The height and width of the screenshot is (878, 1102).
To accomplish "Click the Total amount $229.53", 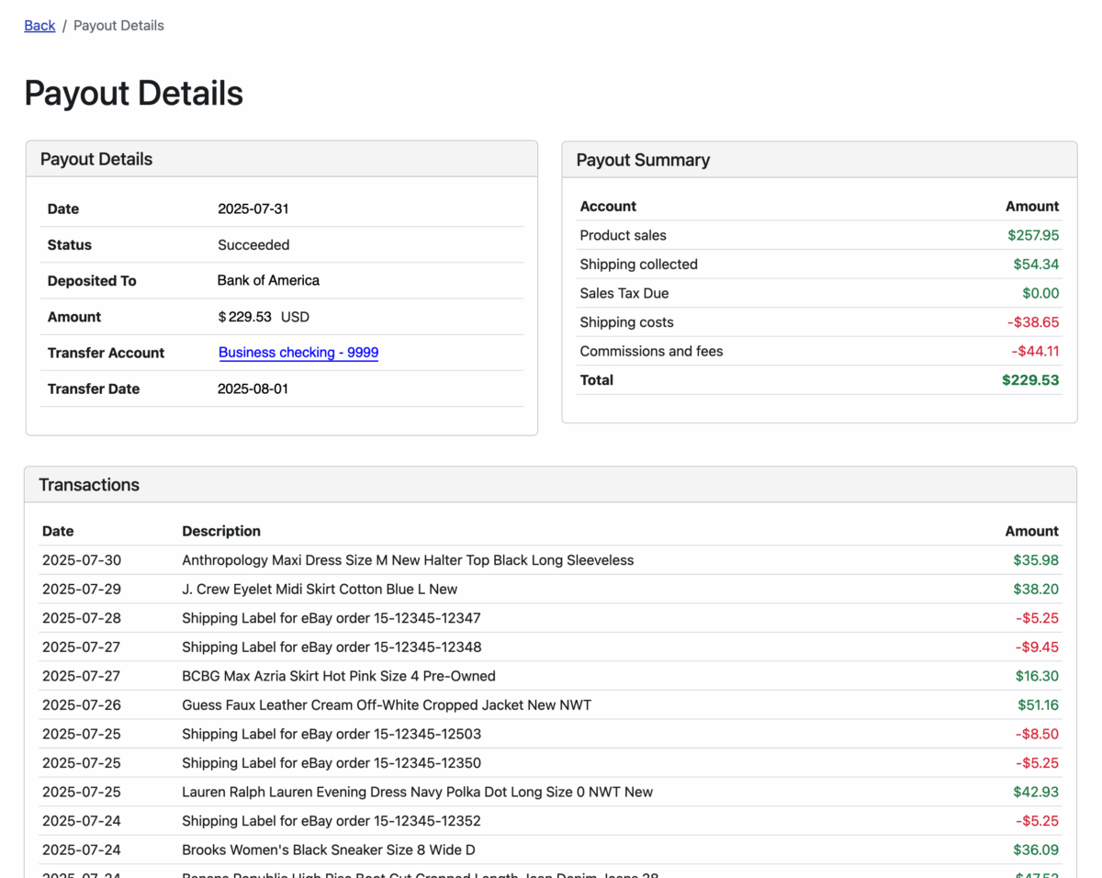I will click(x=1030, y=379).
